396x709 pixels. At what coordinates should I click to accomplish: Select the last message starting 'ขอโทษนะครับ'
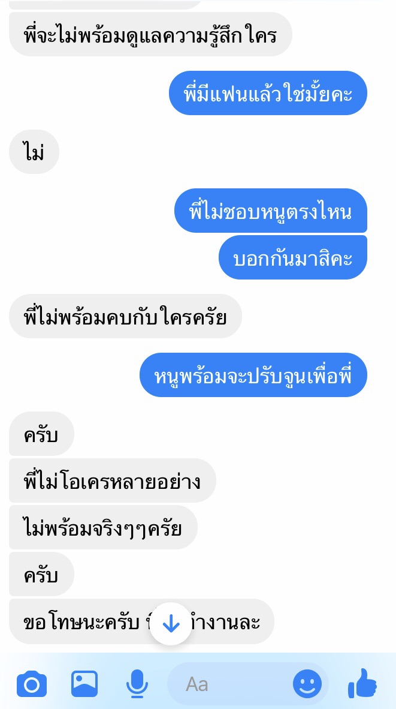click(x=141, y=621)
